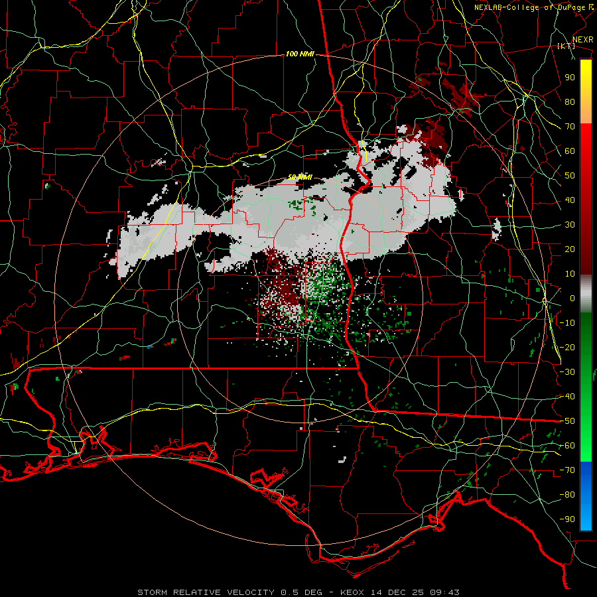Screen dimensions: 597x597
Task: Click the -20 value on the velocity scale
Action: 567,347
